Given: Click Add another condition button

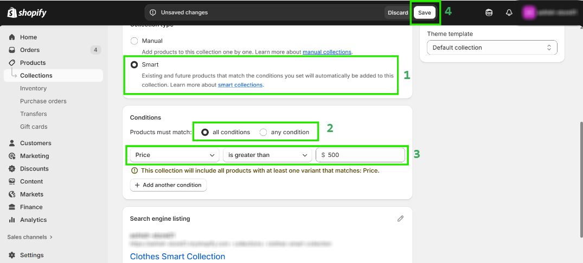Looking at the screenshot, I should click(168, 185).
